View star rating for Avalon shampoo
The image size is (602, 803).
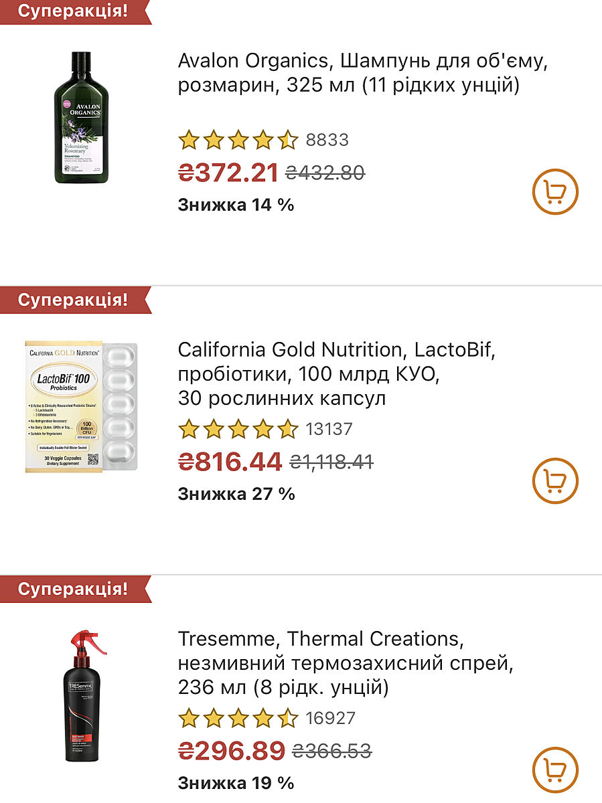point(238,140)
